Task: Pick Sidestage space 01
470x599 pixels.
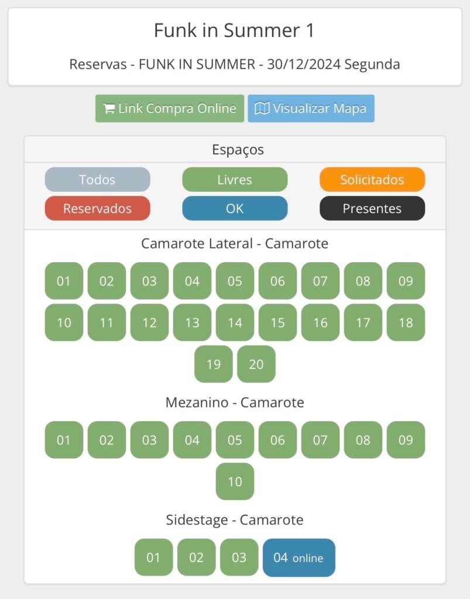Action: 153,557
